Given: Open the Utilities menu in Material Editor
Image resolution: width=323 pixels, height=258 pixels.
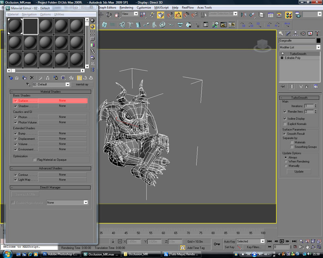Looking at the screenshot, I should pos(59,15).
